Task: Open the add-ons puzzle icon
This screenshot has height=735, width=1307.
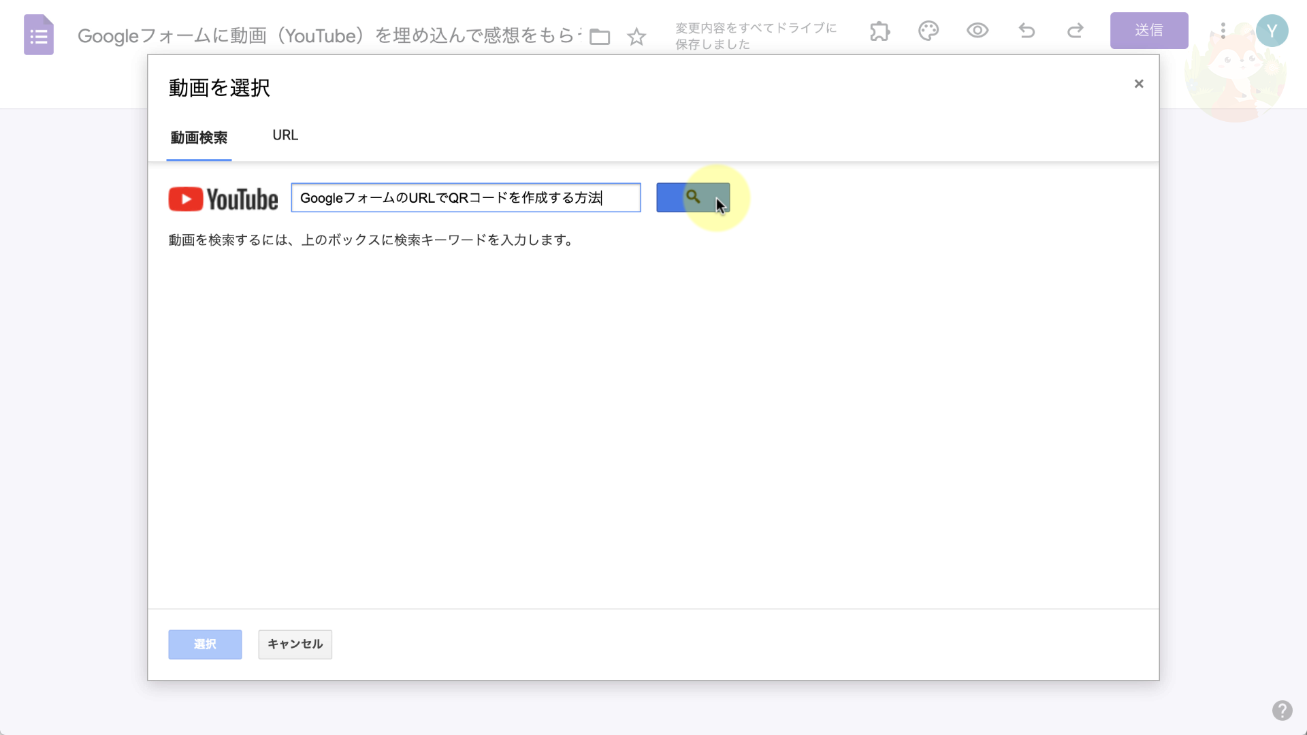Action: pyautogui.click(x=880, y=31)
